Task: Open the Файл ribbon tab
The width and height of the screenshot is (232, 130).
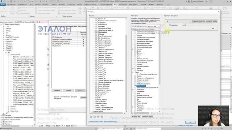Action: coord(3,5)
